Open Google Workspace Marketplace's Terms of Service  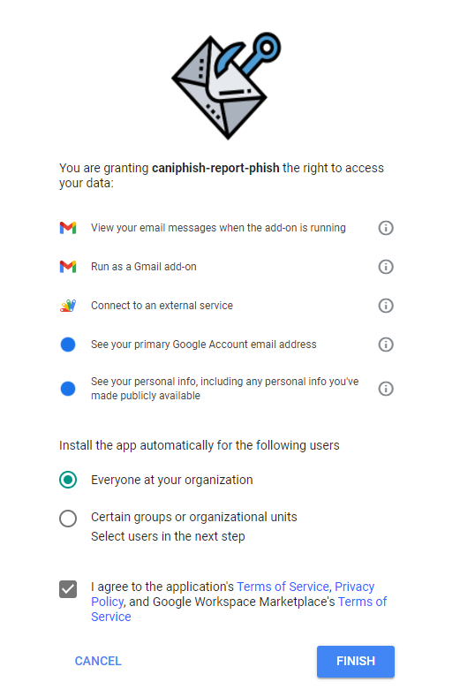[x=362, y=602]
